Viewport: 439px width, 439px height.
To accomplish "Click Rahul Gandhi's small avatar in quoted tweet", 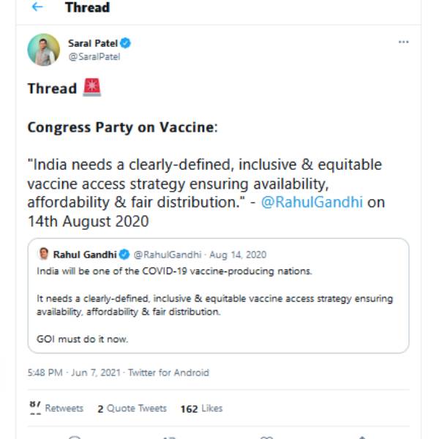I will (43, 255).
